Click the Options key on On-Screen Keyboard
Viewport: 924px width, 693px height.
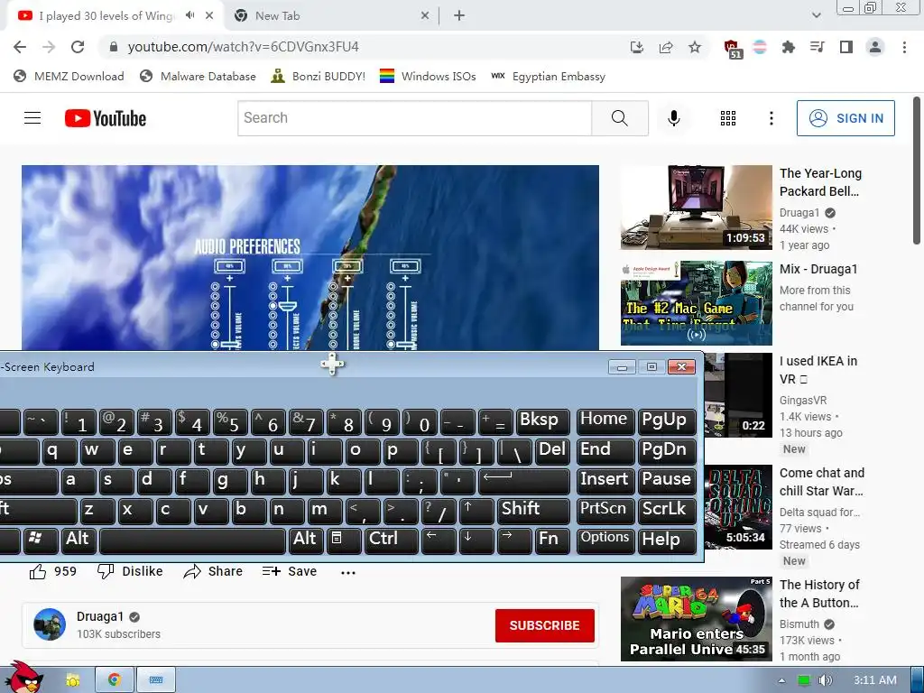[605, 541]
